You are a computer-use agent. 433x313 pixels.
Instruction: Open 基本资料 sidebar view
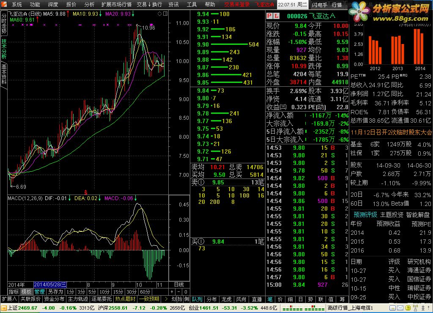coord(3,74)
